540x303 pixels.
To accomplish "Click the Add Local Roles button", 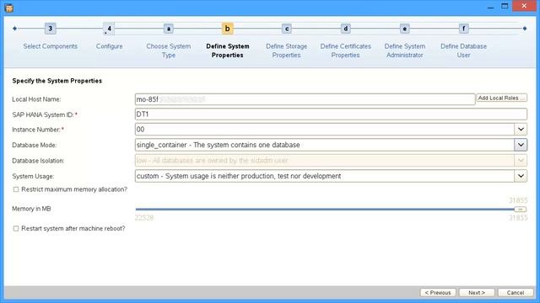I will 501,98.
